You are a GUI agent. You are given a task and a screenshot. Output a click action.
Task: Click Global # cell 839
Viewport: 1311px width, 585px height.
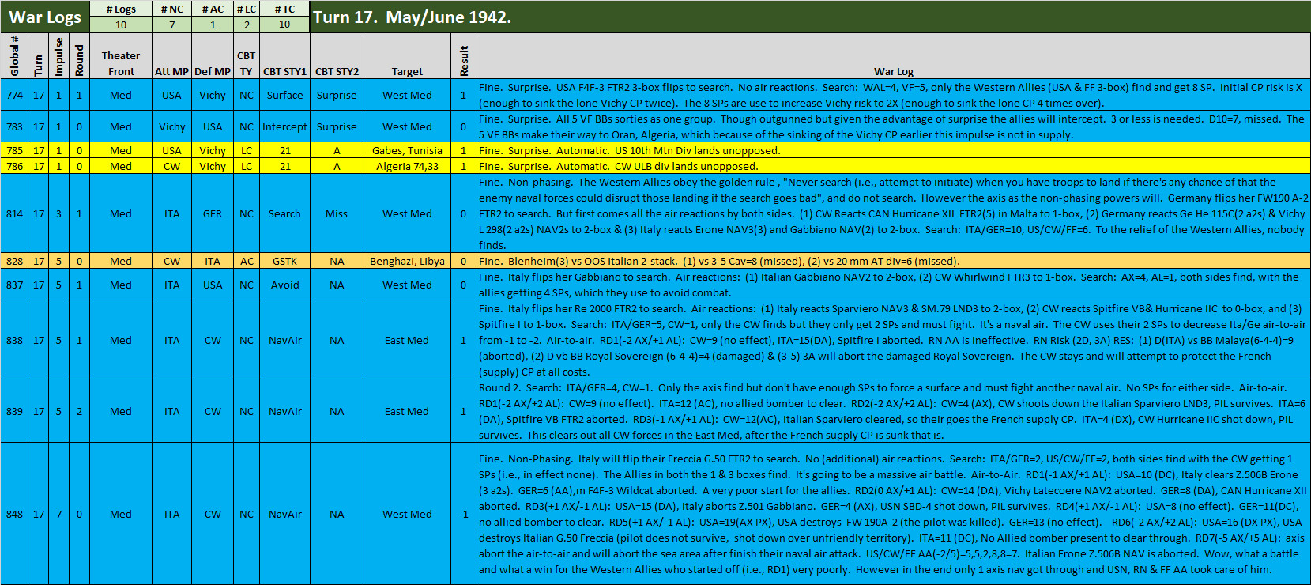(14, 411)
